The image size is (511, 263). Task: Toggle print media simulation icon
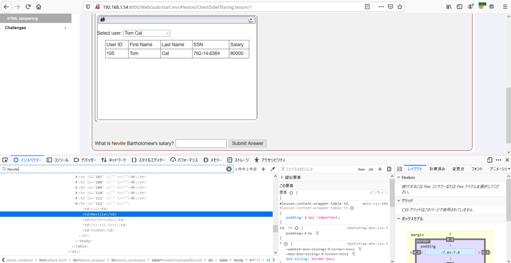(x=389, y=169)
